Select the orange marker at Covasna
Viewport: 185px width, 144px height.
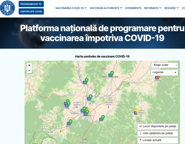(159, 78)
